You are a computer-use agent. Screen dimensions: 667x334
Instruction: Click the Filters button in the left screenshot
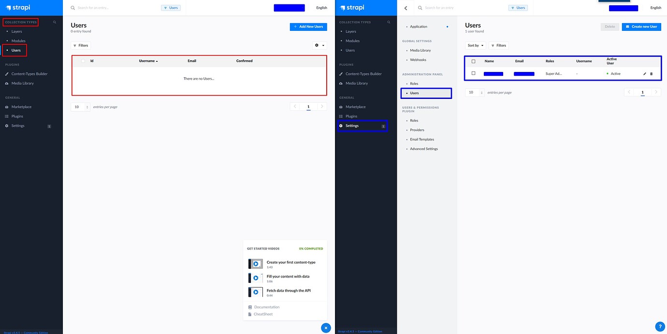pos(81,45)
